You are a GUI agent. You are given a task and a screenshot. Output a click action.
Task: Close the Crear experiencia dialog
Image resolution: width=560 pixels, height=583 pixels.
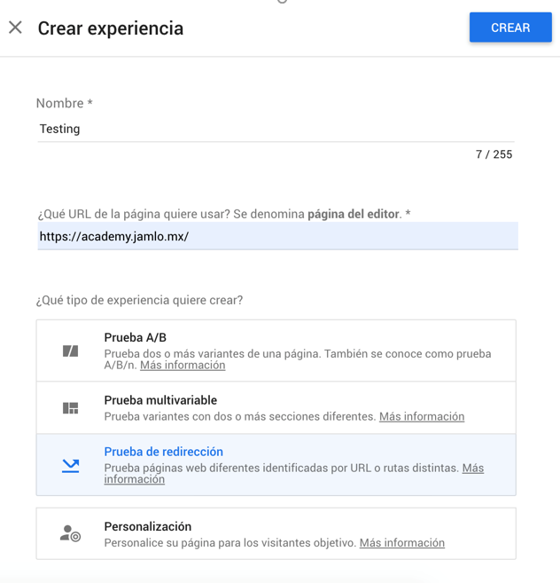click(15, 28)
